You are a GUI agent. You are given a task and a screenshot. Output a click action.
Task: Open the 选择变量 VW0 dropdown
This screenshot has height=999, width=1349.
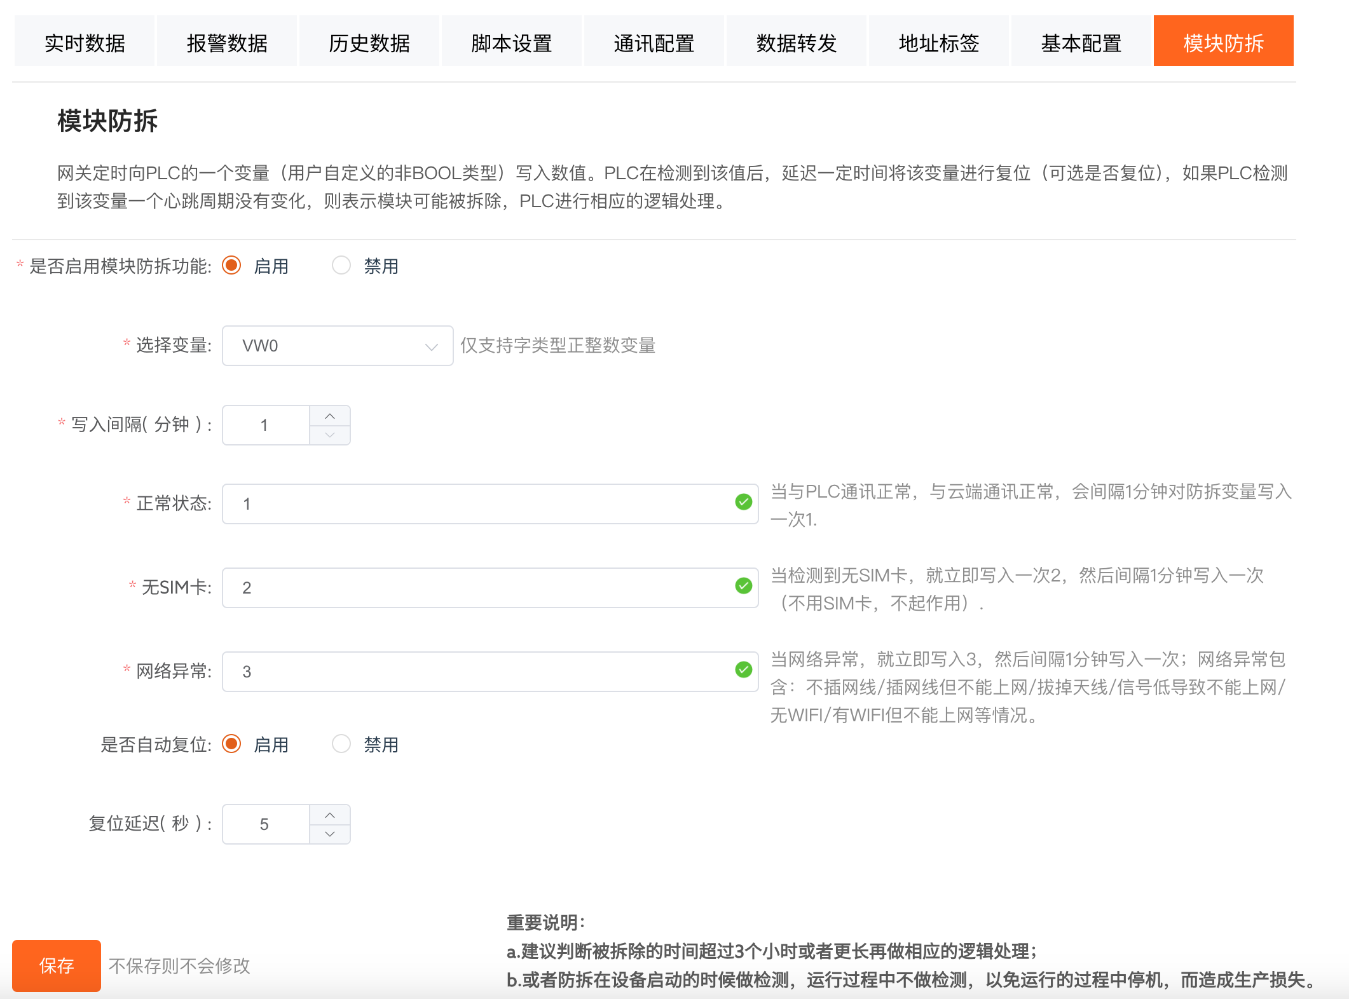point(337,346)
